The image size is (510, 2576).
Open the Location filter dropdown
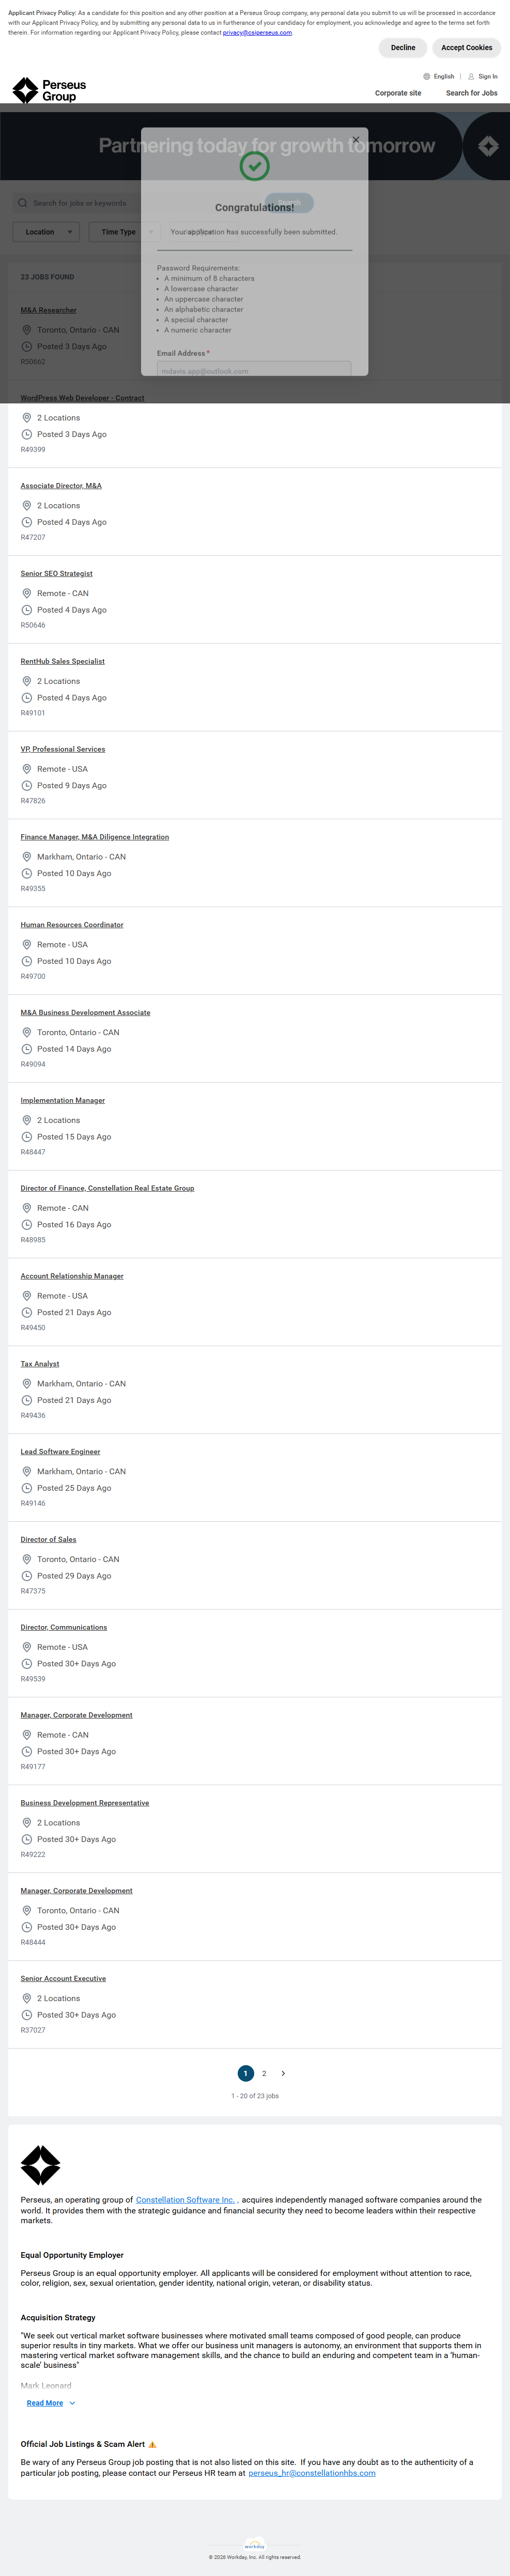(x=46, y=232)
